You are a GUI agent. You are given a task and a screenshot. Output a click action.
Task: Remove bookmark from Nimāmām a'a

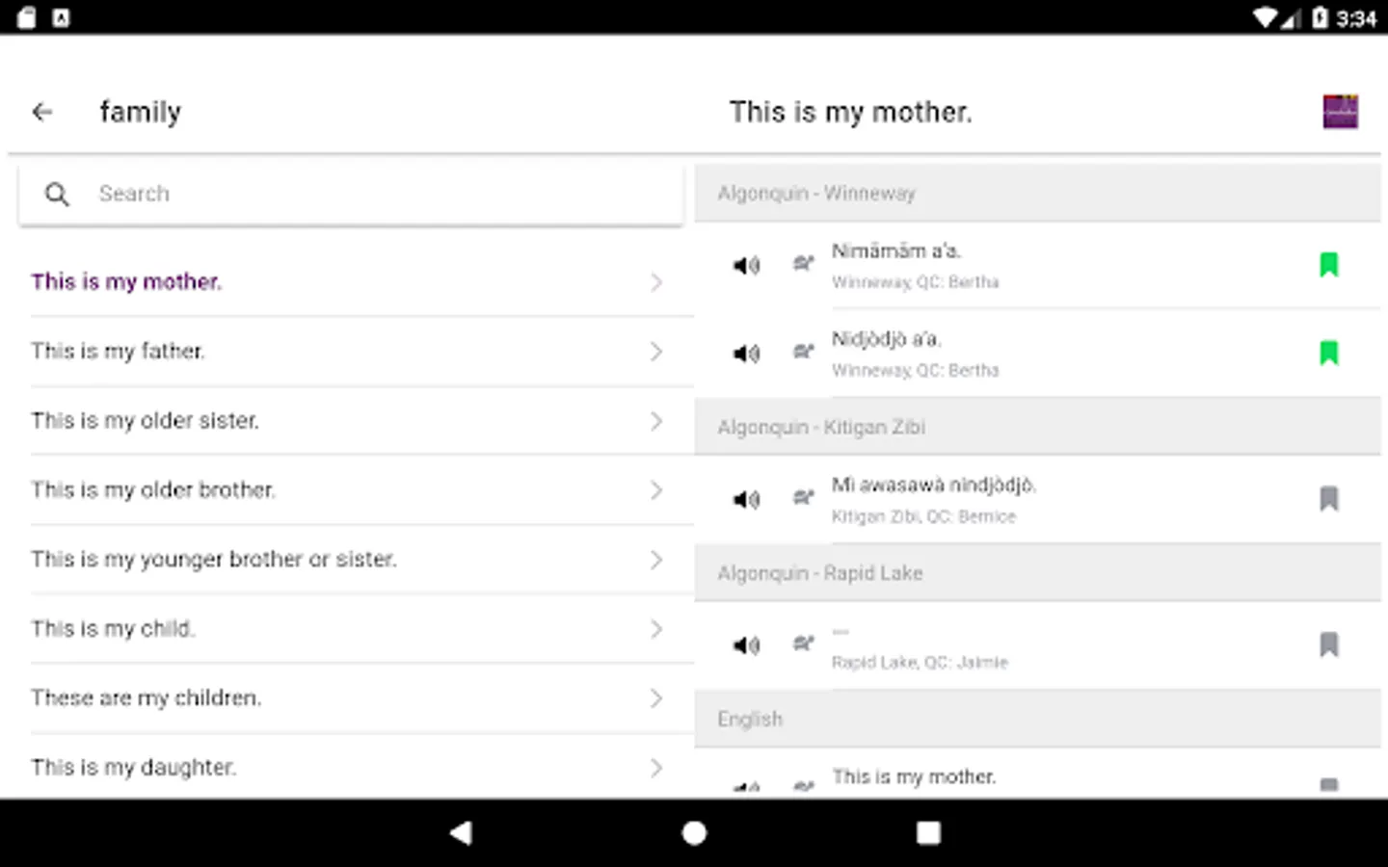click(1329, 265)
